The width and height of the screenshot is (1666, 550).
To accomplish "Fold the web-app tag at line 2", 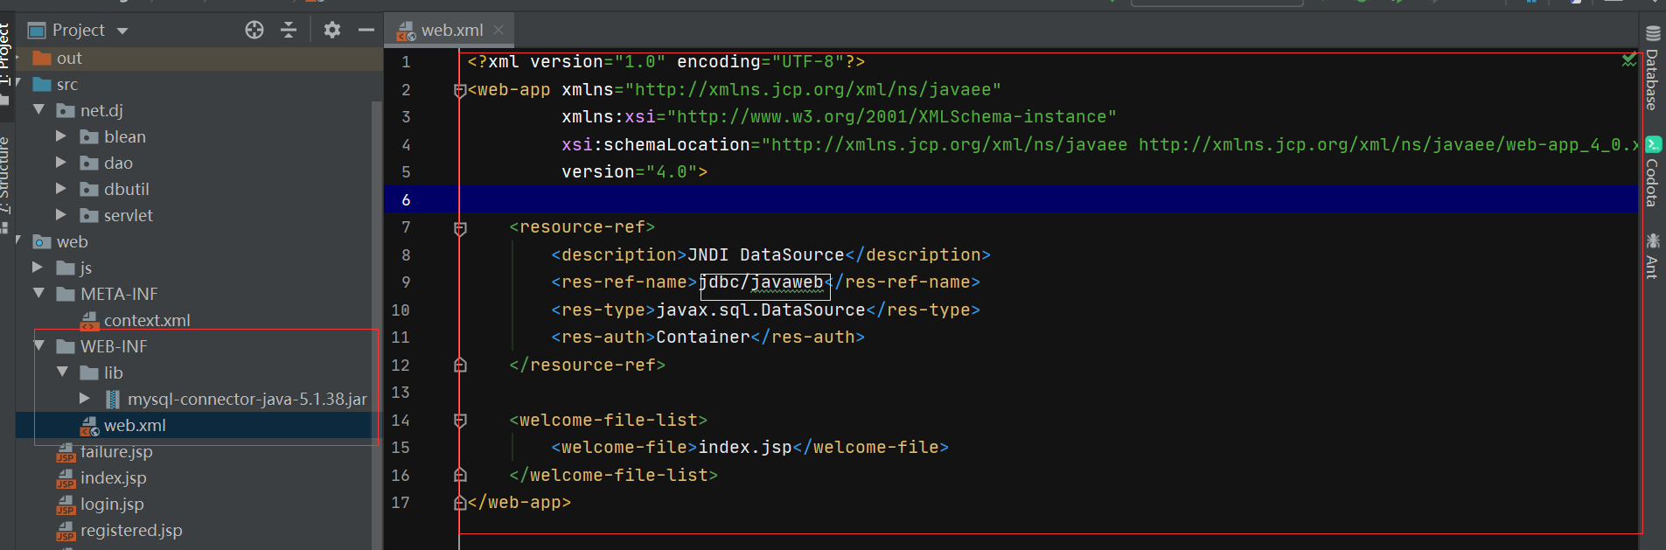I will pos(460,90).
